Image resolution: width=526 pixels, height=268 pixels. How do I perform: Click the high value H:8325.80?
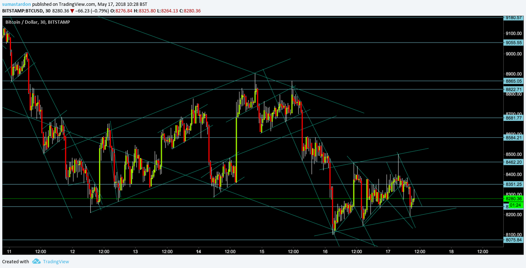point(145,11)
